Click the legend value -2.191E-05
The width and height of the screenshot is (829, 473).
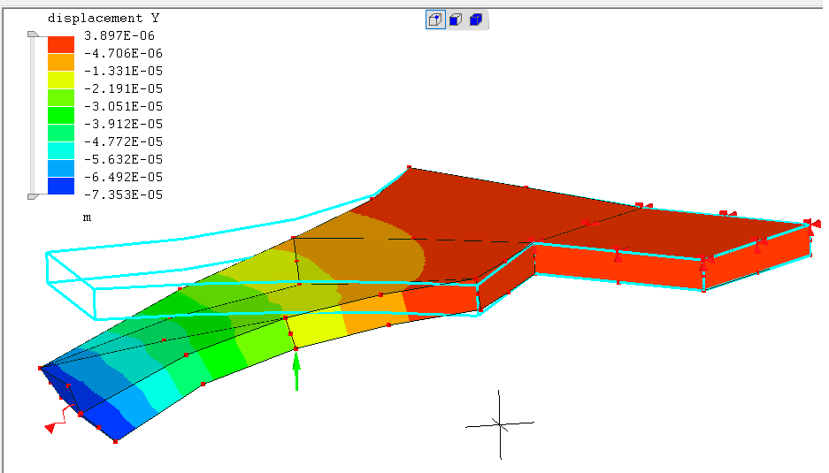point(123,88)
